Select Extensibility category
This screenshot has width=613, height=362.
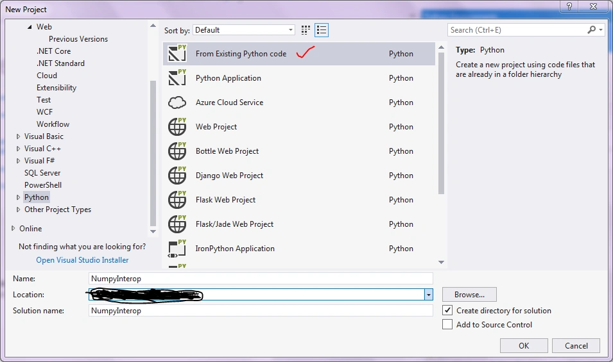(x=56, y=88)
